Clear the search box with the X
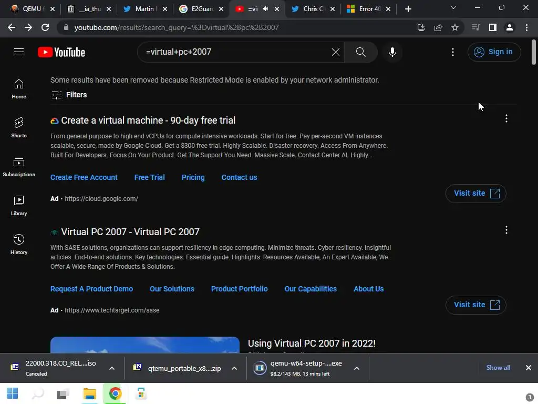Screen dimensions: 538x404 click(x=336, y=52)
